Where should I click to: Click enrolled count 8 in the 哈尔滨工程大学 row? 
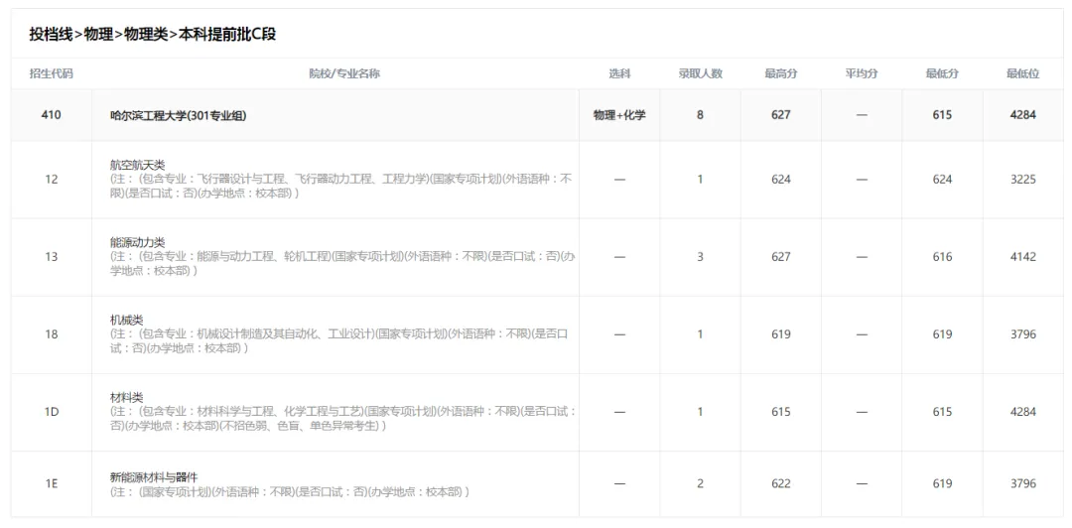(x=700, y=115)
